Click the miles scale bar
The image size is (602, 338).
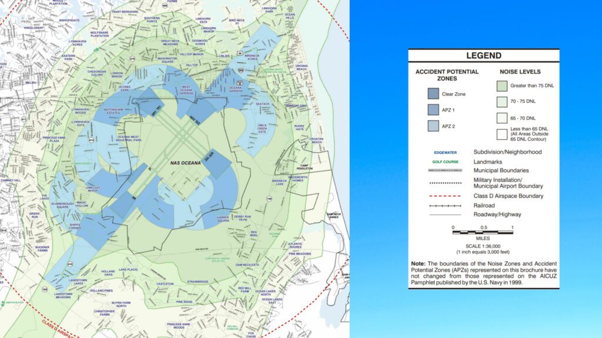pyautogui.click(x=482, y=232)
